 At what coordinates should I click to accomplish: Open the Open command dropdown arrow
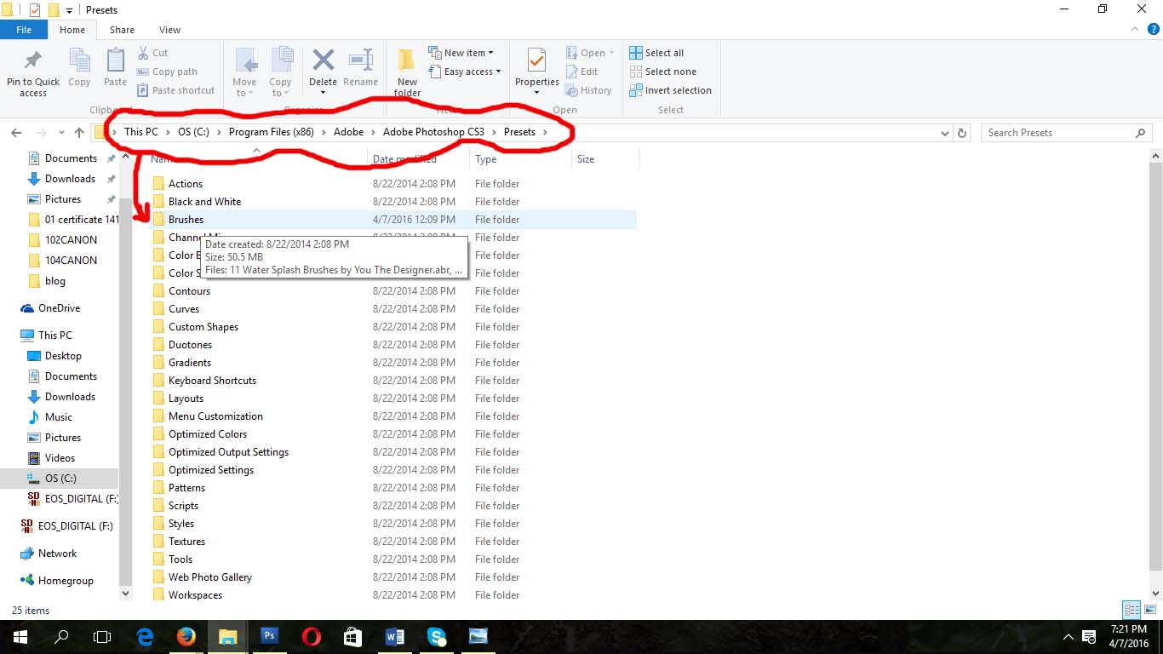point(611,53)
